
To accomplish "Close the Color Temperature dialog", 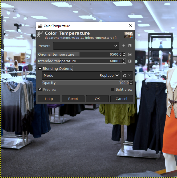I will (131, 26).
